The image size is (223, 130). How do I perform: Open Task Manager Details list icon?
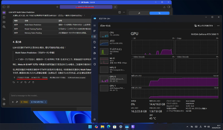coord(94,58)
